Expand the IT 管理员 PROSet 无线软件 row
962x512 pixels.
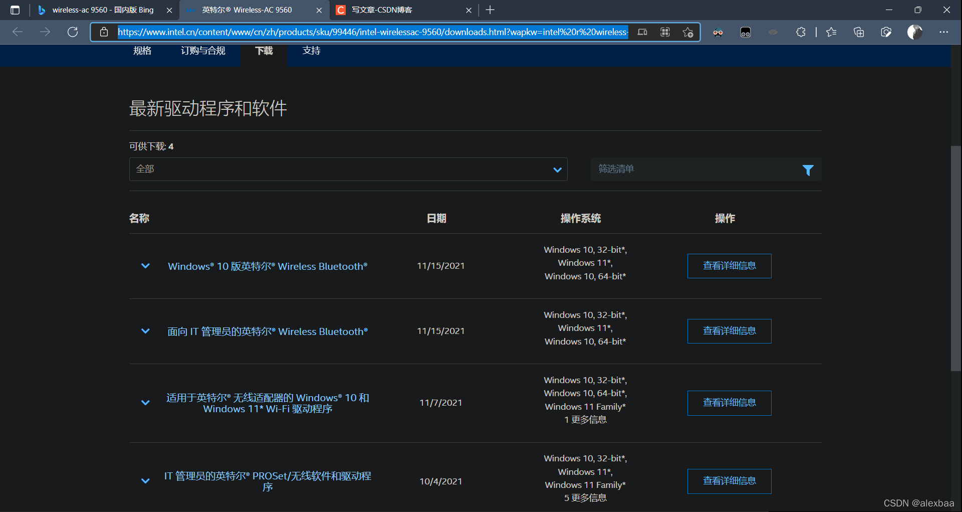tap(145, 481)
